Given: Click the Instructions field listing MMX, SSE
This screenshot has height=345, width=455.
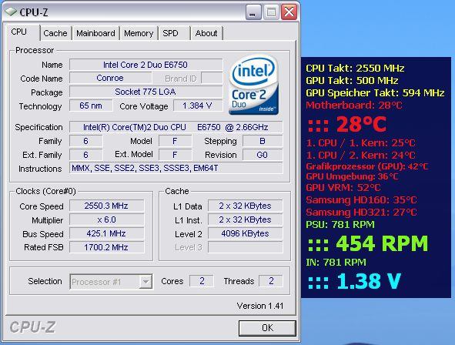Looking at the screenshot, I should tap(176, 169).
